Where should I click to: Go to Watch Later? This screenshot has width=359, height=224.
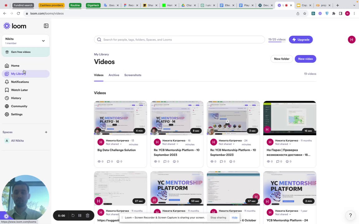(x=26, y=90)
